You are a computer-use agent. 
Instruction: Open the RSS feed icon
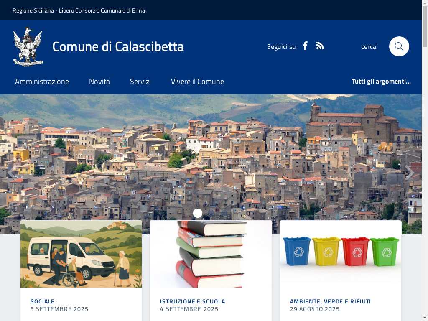[320, 46]
